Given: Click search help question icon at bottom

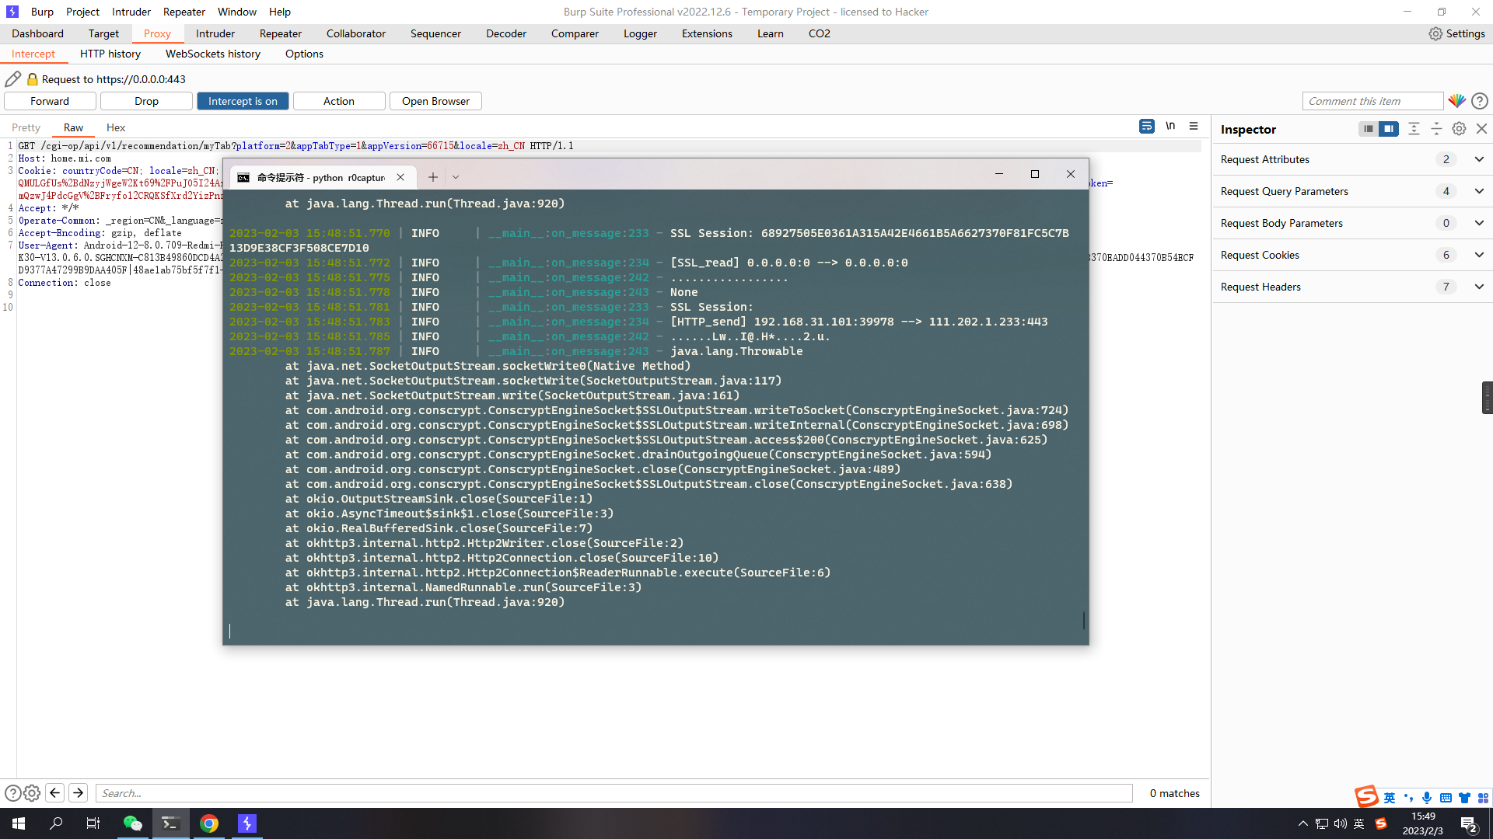Looking at the screenshot, I should point(12,793).
